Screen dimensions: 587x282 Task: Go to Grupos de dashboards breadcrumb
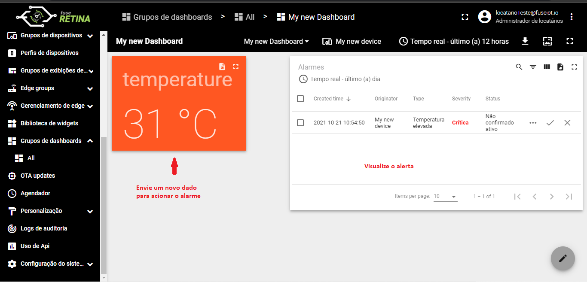pos(167,17)
